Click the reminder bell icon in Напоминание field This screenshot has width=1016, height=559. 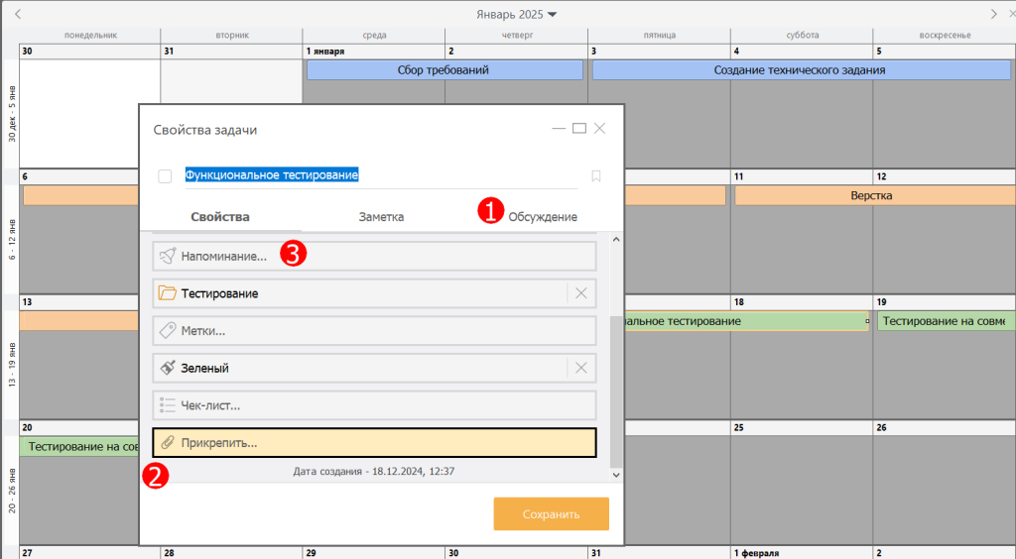tap(167, 256)
